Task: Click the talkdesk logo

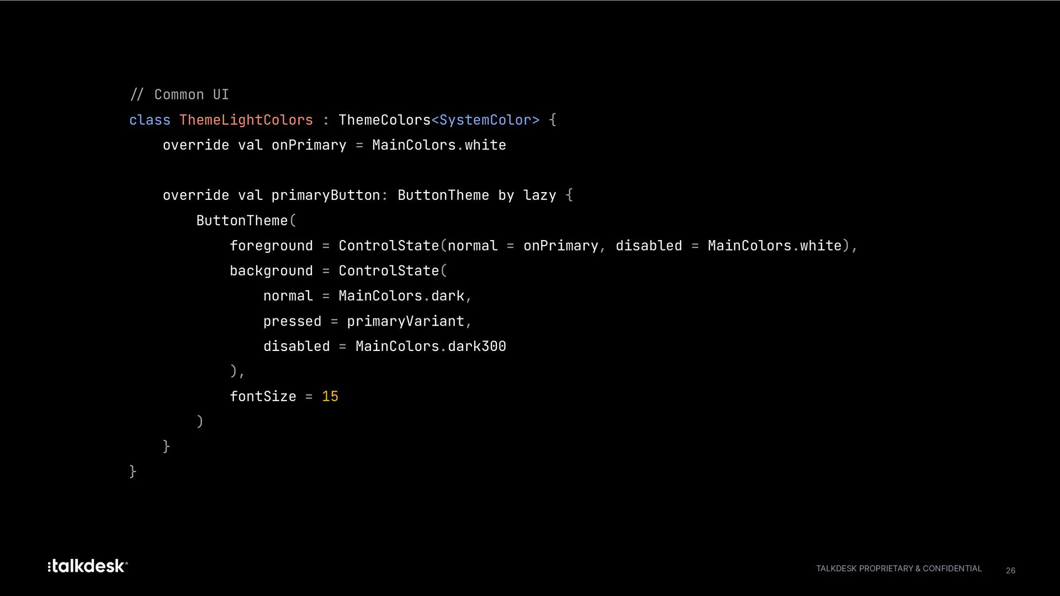Action: pyautogui.click(x=88, y=566)
